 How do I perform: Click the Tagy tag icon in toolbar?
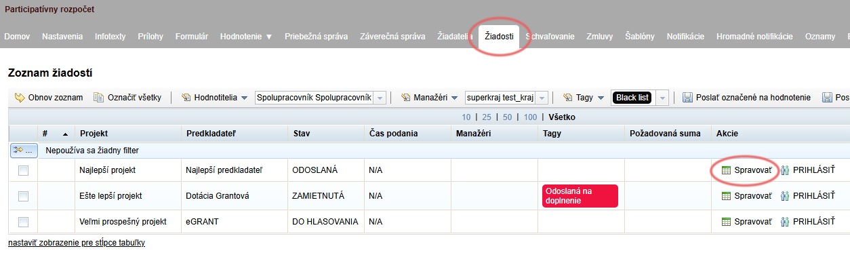pyautogui.click(x=568, y=98)
